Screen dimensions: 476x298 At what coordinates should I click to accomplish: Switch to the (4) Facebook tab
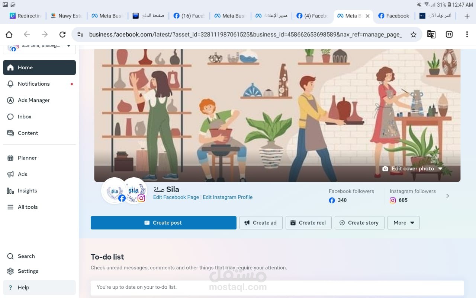312,16
